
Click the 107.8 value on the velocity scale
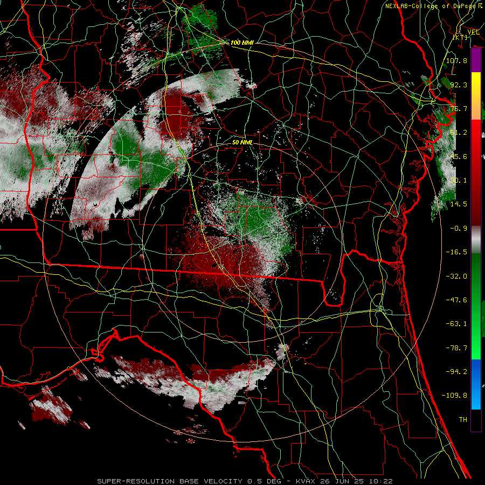point(456,60)
